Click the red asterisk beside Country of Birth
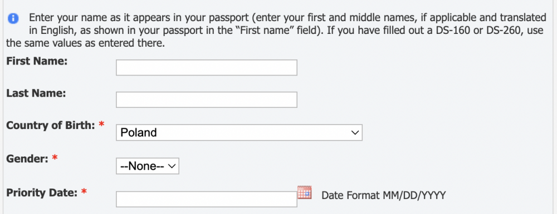 point(101,125)
